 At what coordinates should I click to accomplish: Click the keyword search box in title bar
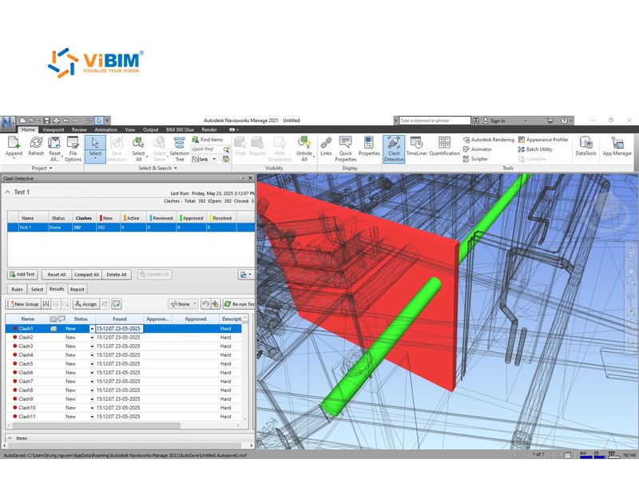click(435, 121)
